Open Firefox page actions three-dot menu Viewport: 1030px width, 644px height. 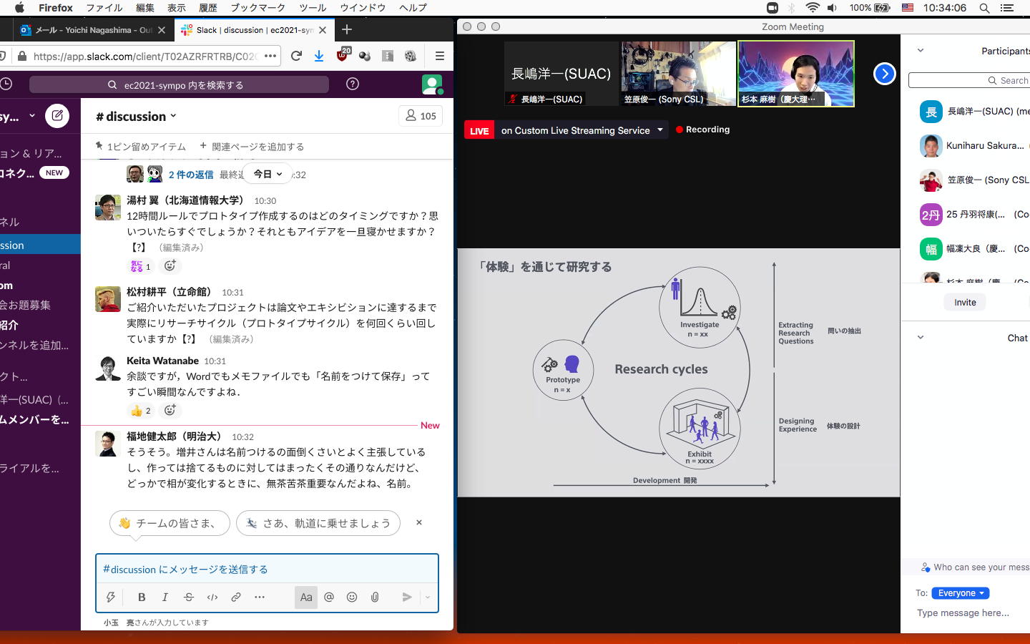pyautogui.click(x=270, y=56)
